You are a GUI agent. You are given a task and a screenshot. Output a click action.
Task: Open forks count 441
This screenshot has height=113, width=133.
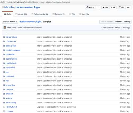pyautogui.click(x=129, y=7)
